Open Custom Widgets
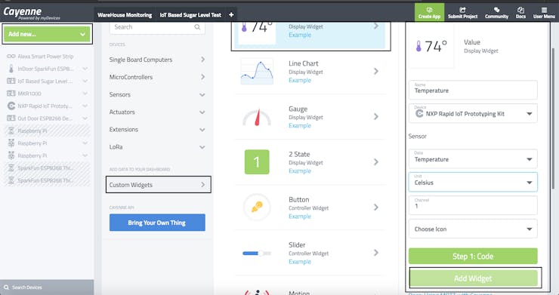This screenshot has height=295, width=559. (159, 185)
